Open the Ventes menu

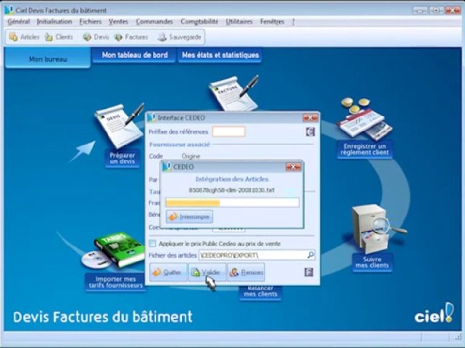pyautogui.click(x=118, y=22)
